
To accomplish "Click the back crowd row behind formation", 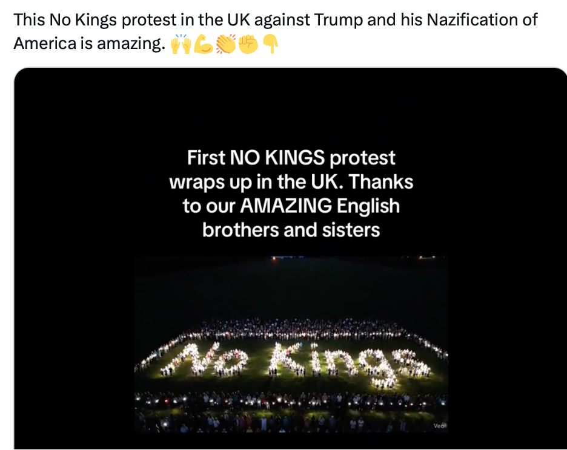I will tap(291, 328).
